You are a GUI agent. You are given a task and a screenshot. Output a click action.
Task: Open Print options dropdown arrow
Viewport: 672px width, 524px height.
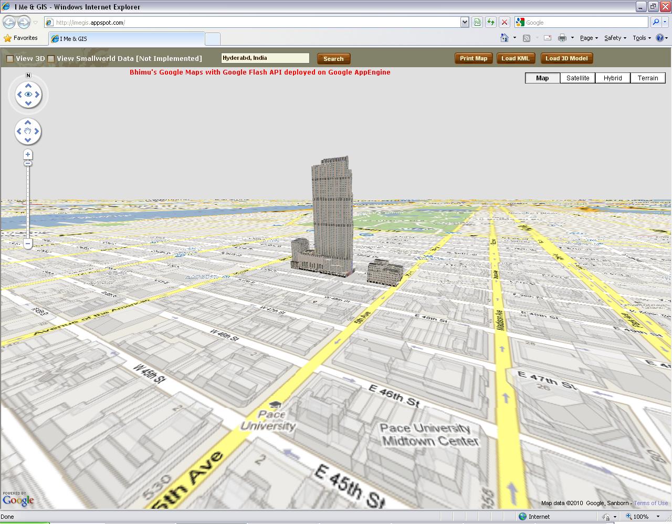(572, 38)
